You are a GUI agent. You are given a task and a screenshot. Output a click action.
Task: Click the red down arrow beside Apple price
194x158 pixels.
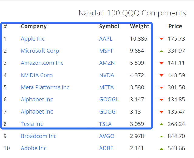point(162,39)
